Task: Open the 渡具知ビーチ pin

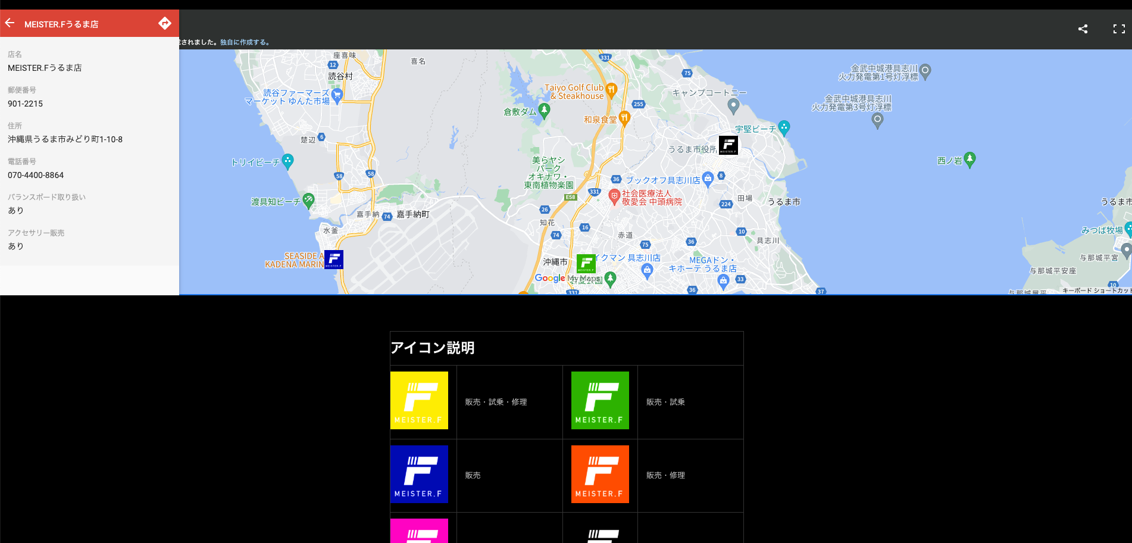Action: [x=308, y=201]
